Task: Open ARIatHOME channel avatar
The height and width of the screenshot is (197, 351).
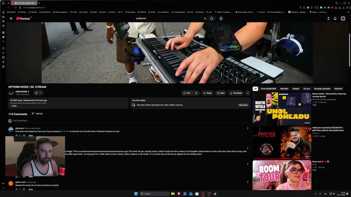Action: pos(11,93)
